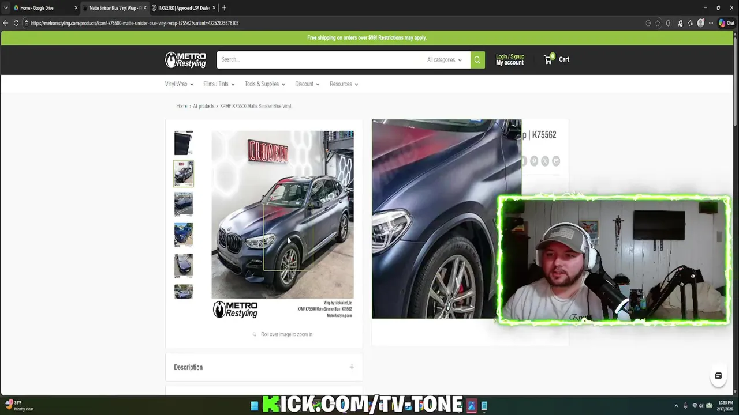Close the Home - Google Drive tab
This screenshot has width=739, height=415.
pos(76,8)
